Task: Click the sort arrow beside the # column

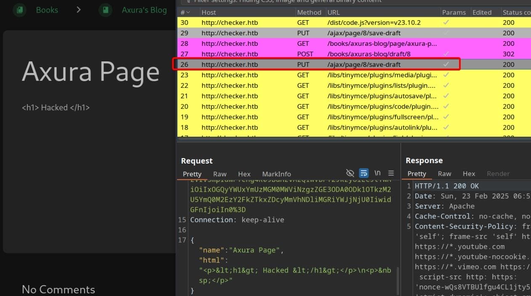Action: coord(188,13)
